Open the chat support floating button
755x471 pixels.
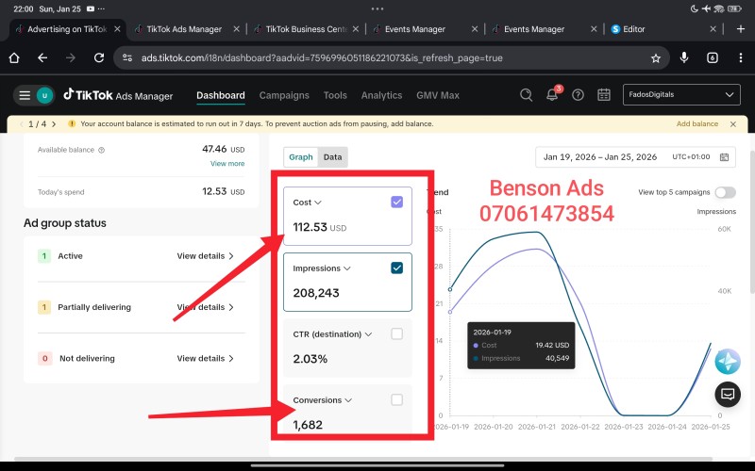pos(728,395)
